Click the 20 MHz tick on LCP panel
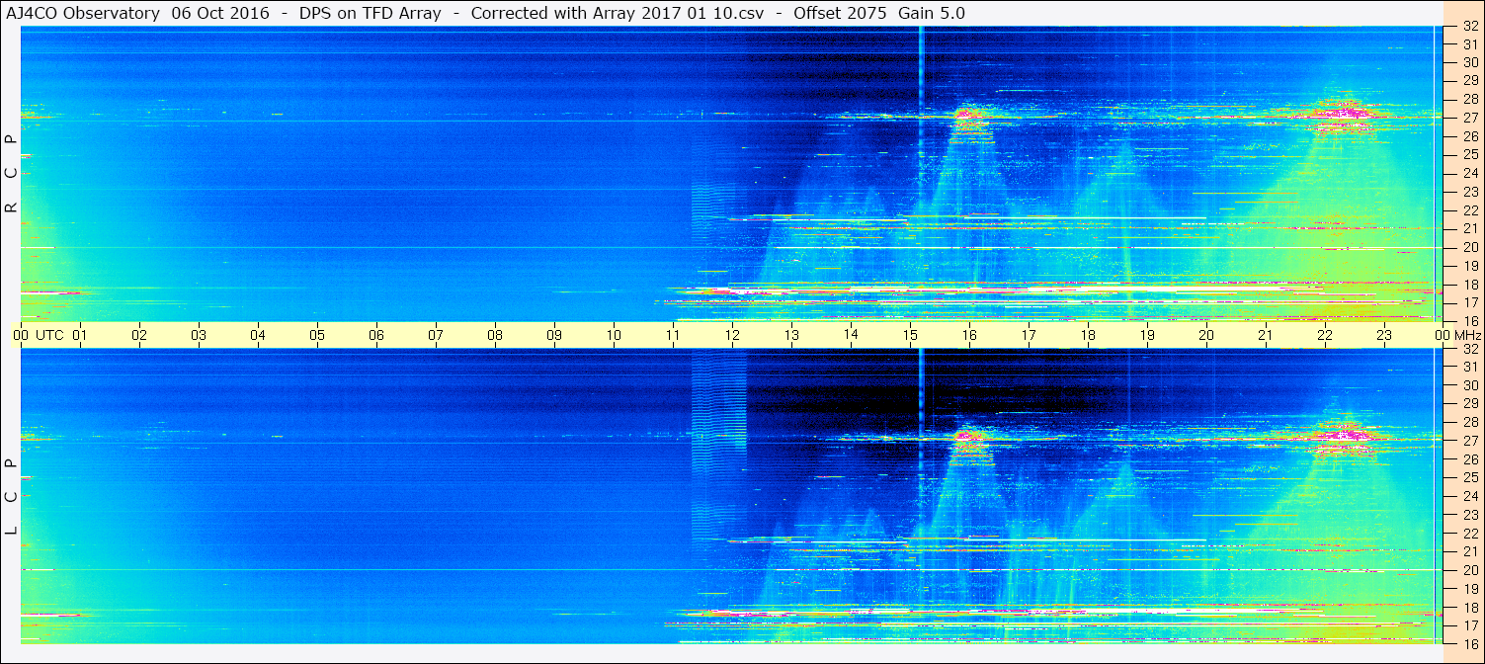1485x664 pixels. tap(1469, 570)
